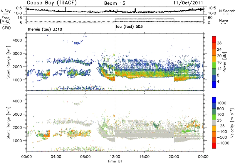This screenshot has width=235, height=163.
Task: Click the red -1000 velocity swatch
Action: tap(214, 146)
